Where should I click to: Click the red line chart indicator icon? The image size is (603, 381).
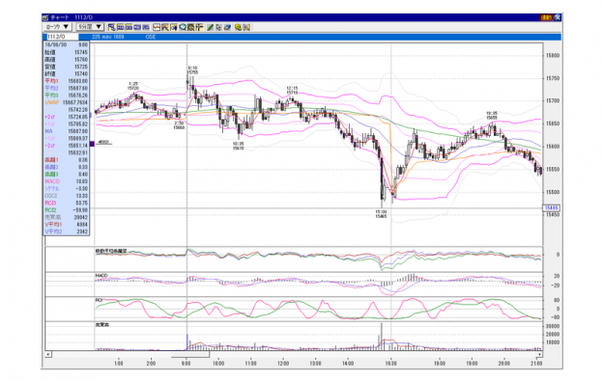157,27
